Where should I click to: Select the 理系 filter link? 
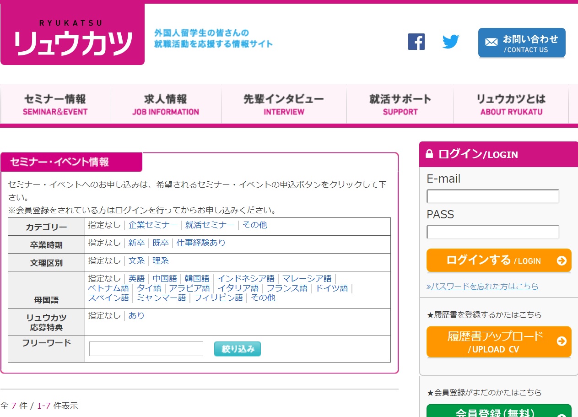[161, 261]
